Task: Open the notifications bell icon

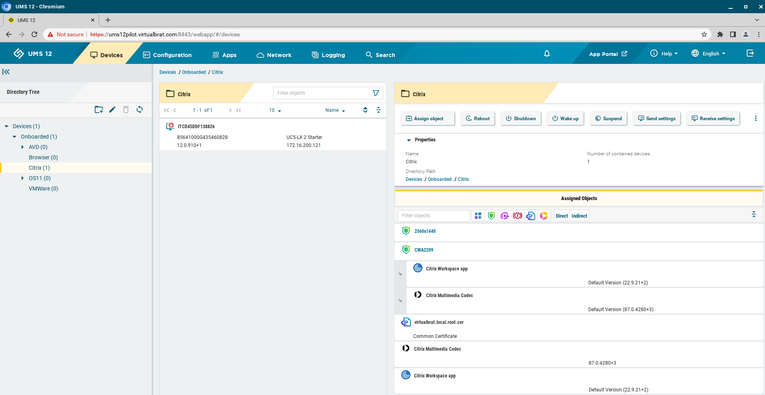Action: click(x=546, y=54)
